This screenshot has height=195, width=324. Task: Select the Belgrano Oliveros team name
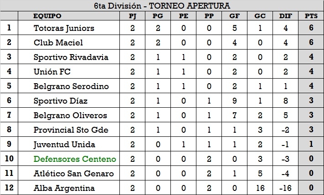70,115
